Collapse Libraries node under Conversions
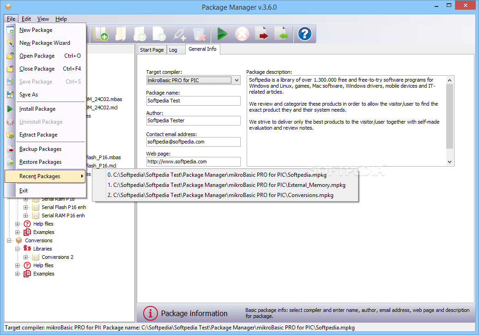The image size is (479, 335). tap(18, 249)
